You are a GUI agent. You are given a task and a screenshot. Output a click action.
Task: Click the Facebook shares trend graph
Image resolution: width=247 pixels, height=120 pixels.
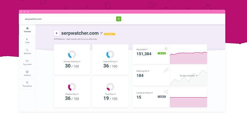(x=188, y=97)
